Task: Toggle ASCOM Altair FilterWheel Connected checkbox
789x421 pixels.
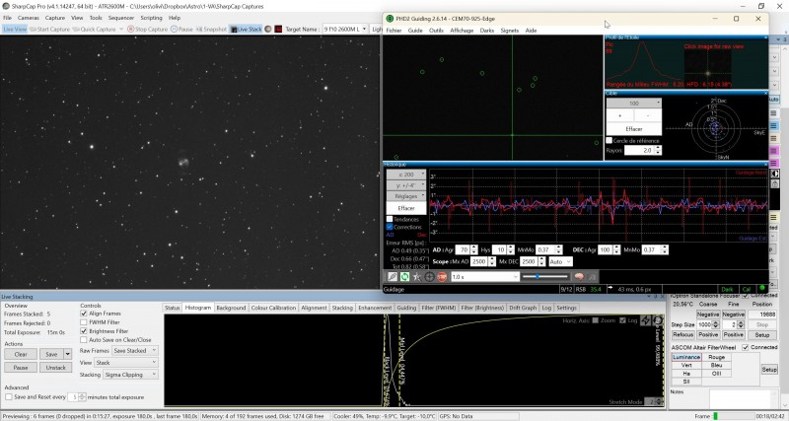Action: pos(746,348)
